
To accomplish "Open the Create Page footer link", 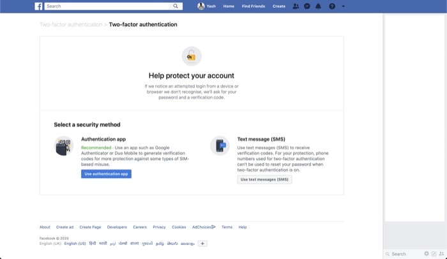I will click(90, 227).
